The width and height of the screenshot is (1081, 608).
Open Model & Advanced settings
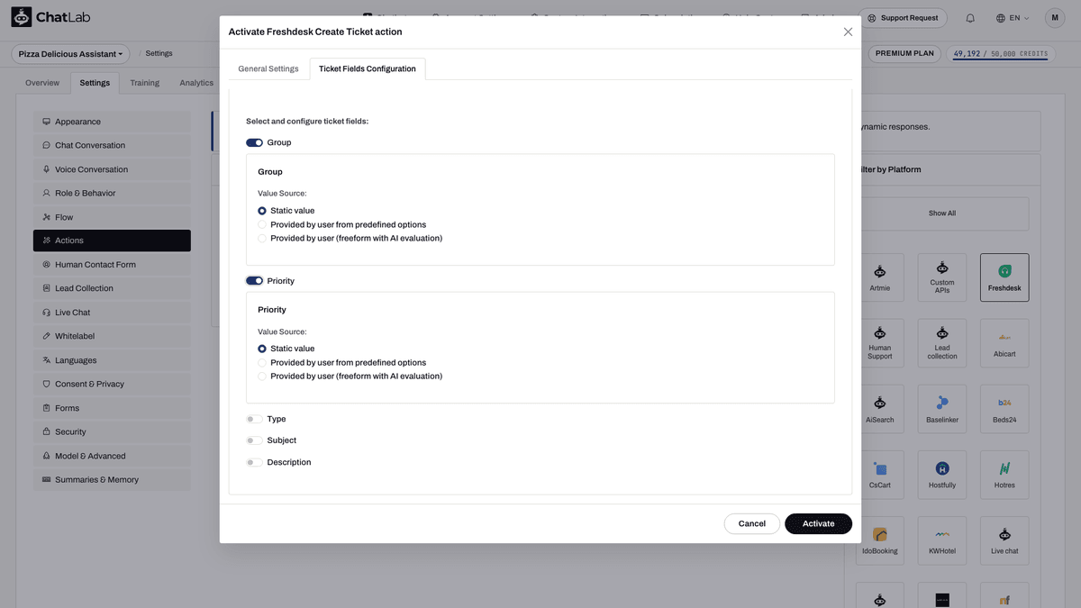(x=112, y=456)
